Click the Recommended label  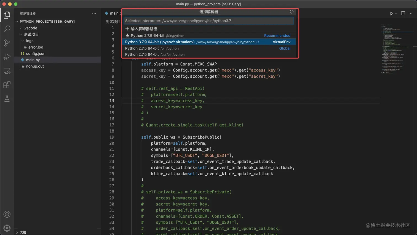pyautogui.click(x=277, y=36)
